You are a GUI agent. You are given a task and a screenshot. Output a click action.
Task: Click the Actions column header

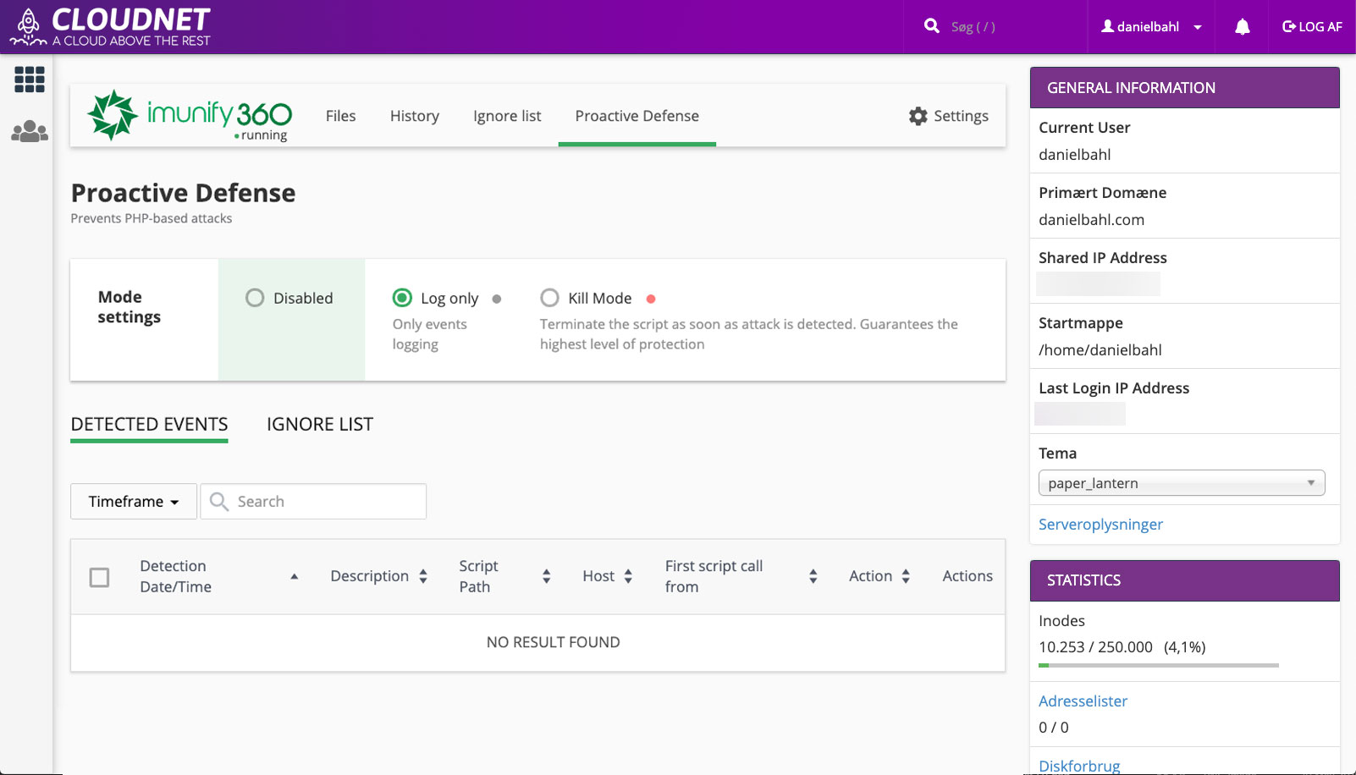pyautogui.click(x=967, y=576)
